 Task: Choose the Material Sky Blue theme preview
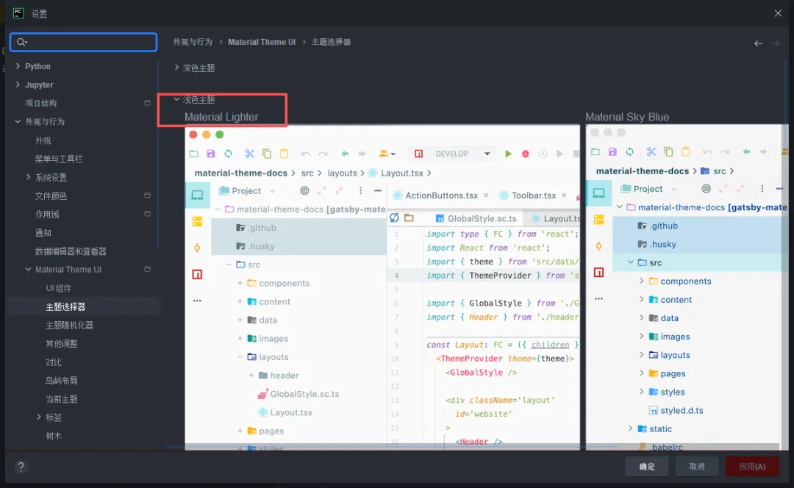click(687, 287)
